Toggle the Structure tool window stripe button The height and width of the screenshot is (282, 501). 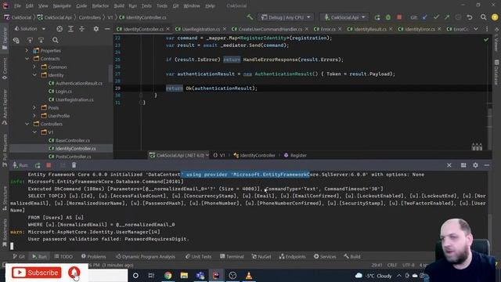tap(5, 199)
